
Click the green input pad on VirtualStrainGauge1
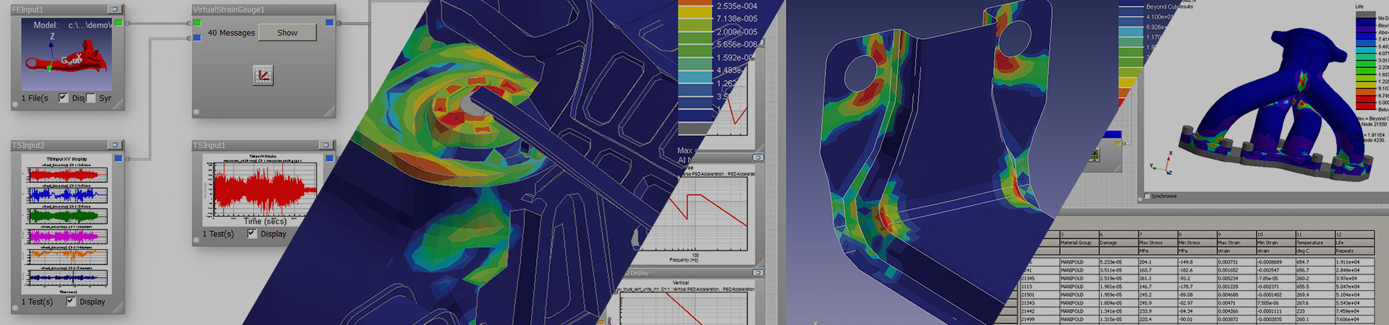[197, 23]
